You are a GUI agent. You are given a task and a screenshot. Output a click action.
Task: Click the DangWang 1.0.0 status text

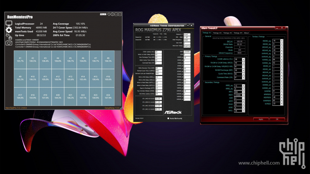pos(112,108)
